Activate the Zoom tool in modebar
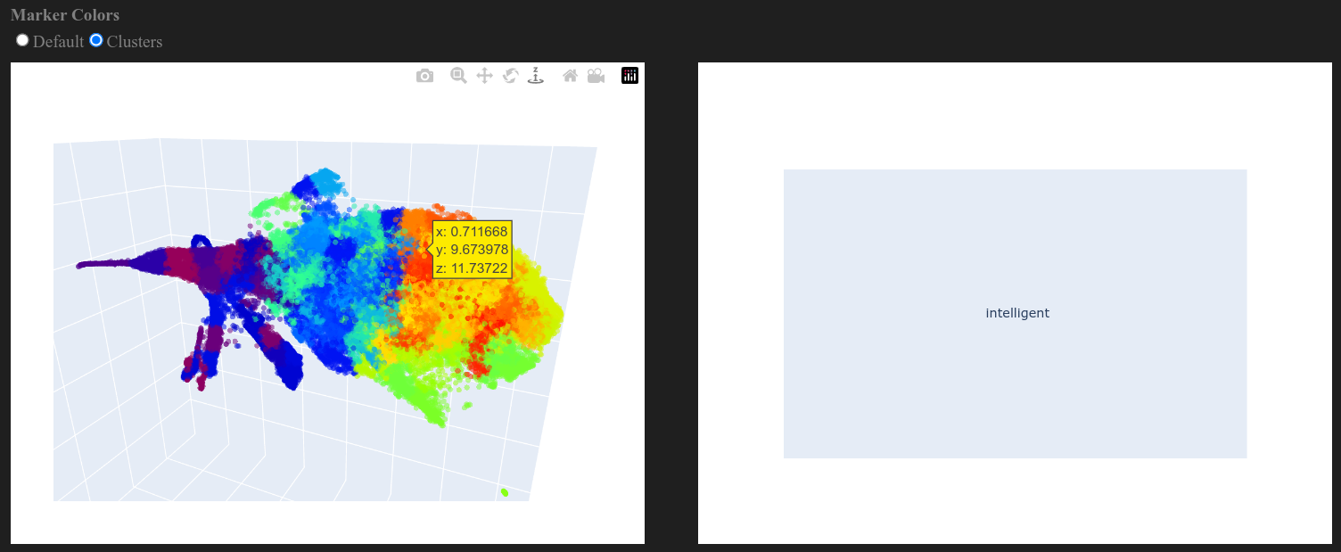Image resolution: width=1341 pixels, height=552 pixels. tap(458, 76)
